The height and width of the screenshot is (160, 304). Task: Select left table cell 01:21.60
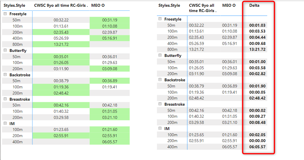coord(109,129)
